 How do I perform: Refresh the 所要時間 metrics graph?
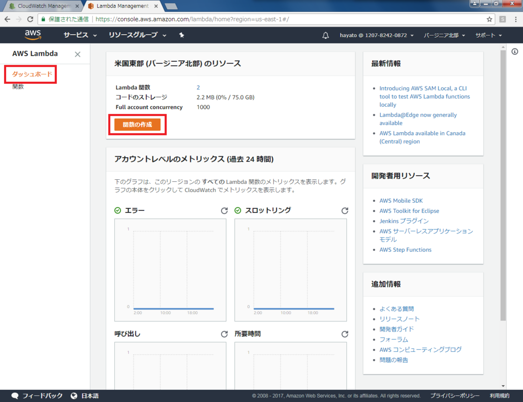[345, 334]
